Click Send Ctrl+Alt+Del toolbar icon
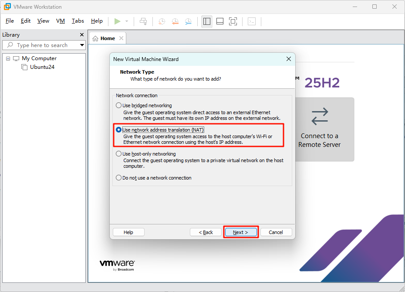The height and width of the screenshot is (292, 405). (143, 21)
